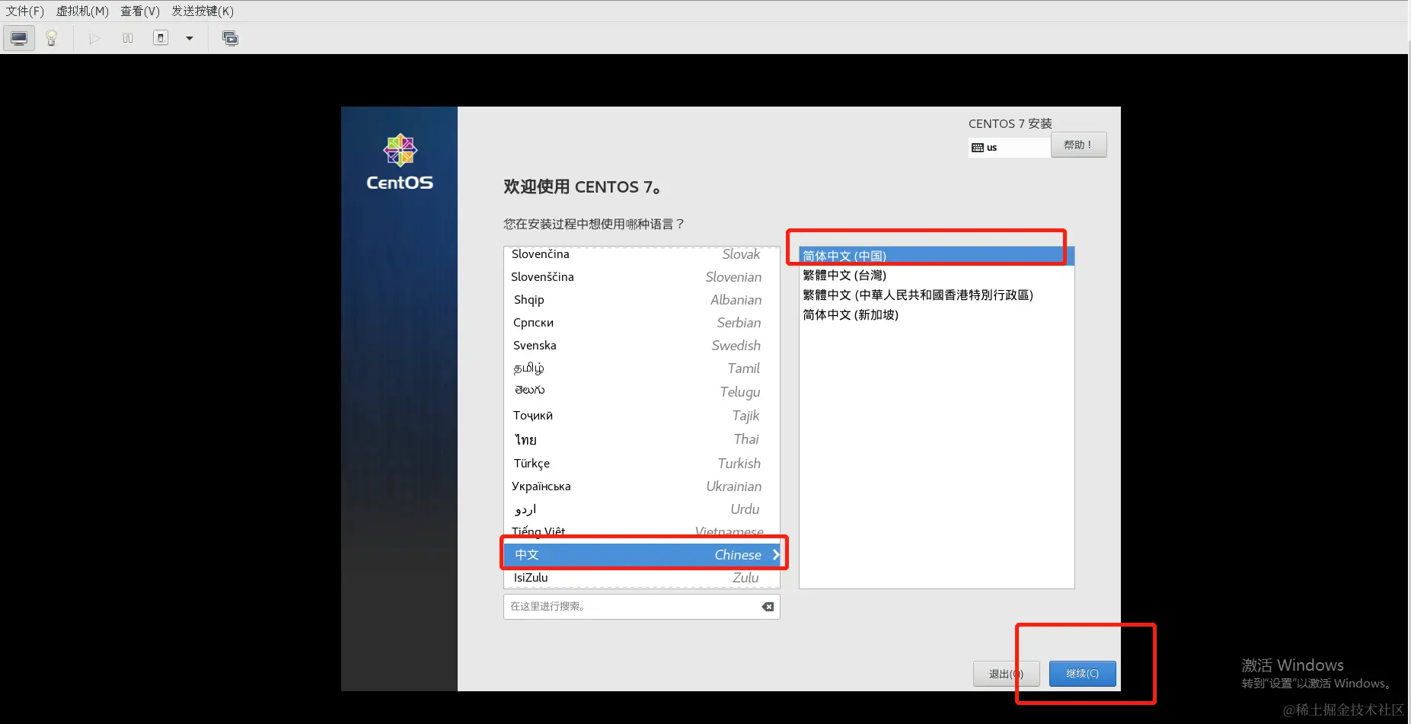Click the rightmost multi-display toolbar icon
1411x724 pixels.
(x=230, y=37)
